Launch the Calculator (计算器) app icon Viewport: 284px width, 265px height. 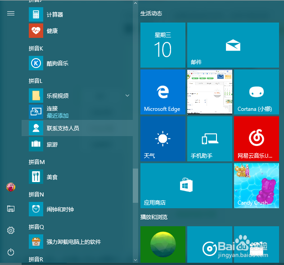tap(36, 14)
